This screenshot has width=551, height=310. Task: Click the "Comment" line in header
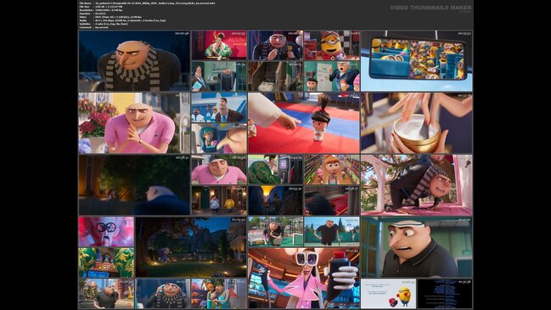[94, 27]
